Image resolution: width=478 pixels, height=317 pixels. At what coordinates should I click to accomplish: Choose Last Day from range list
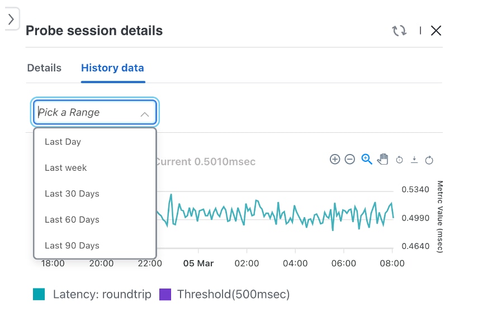click(x=63, y=142)
